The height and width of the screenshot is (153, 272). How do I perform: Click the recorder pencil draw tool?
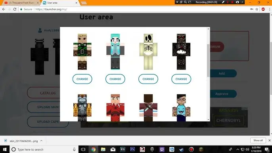(x=223, y=2)
